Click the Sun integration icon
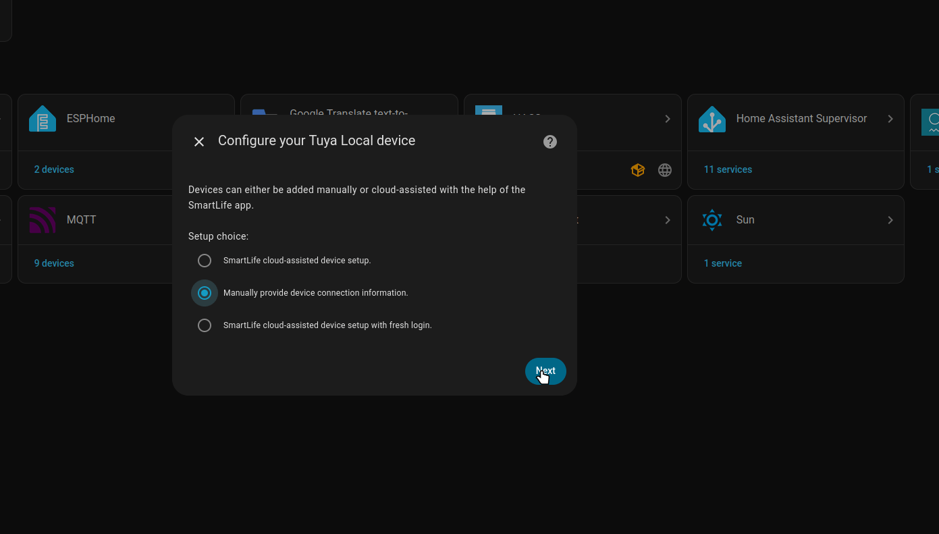 (712, 220)
